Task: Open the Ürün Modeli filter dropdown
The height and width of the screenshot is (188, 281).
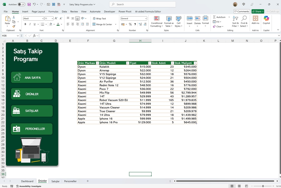Action: [x=128, y=63]
